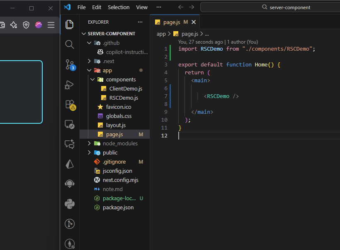This screenshot has width=340, height=250.
Task: Open the File menu
Action: (x=82, y=7)
